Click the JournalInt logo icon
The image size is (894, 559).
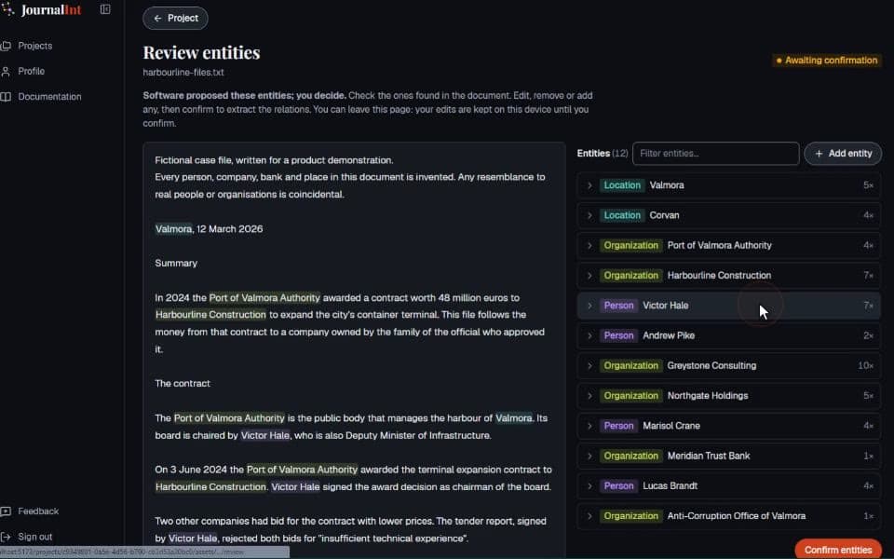[x=8, y=9]
